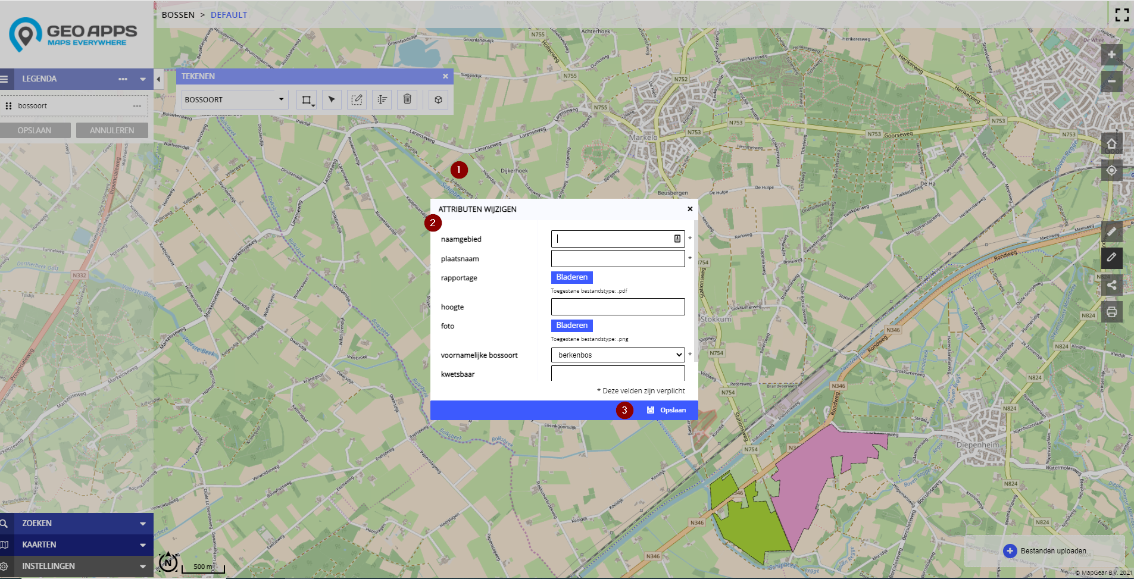Open the measure ruler tool
This screenshot has width=1134, height=579.
(1111, 231)
